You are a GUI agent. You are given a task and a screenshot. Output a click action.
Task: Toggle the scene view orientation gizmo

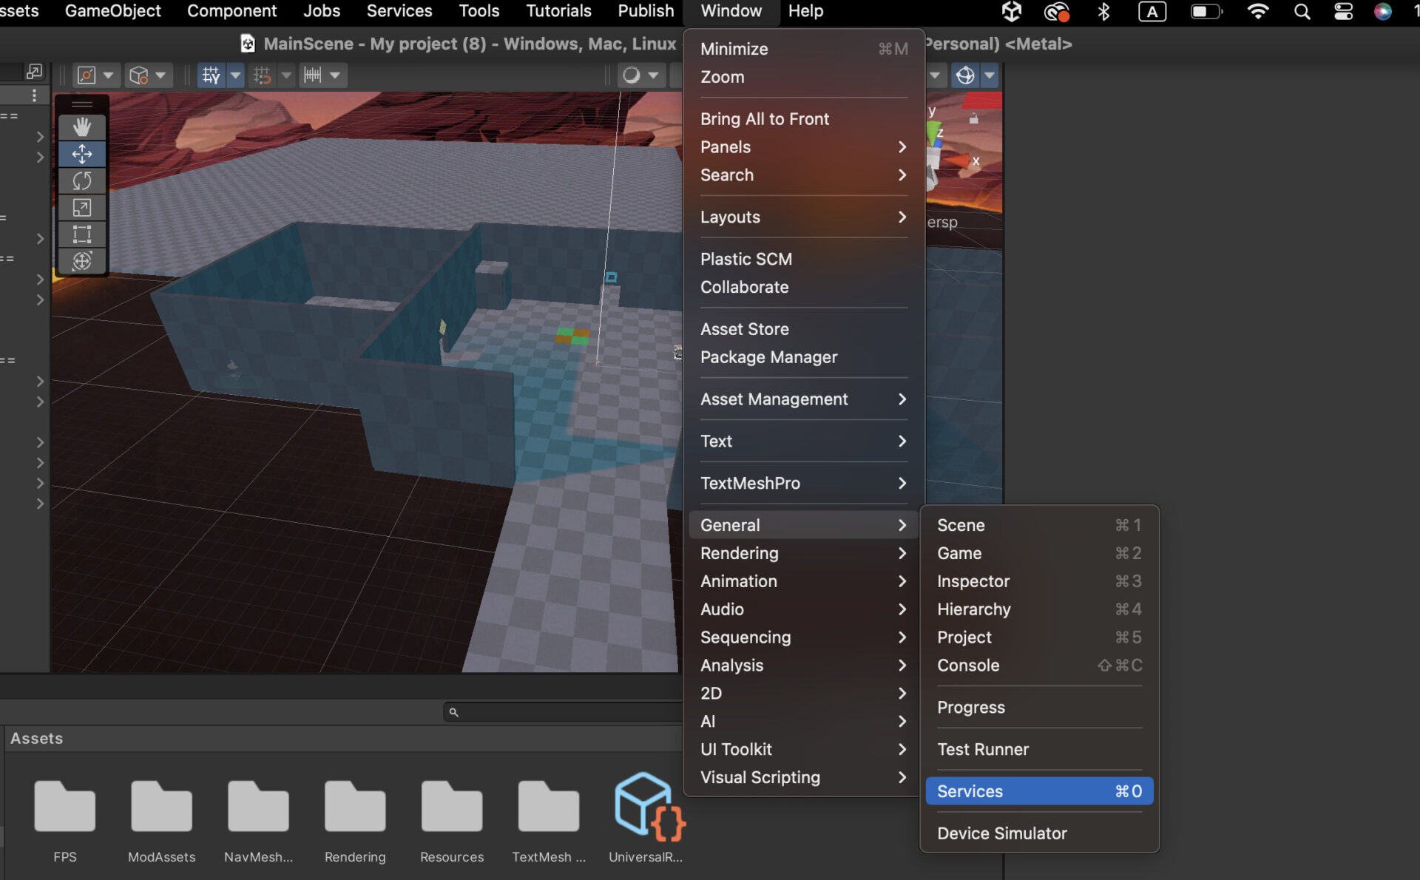[965, 75]
